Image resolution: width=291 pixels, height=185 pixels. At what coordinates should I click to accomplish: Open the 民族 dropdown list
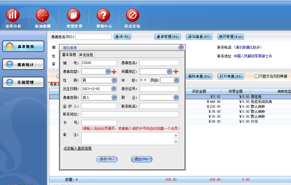coord(176,80)
